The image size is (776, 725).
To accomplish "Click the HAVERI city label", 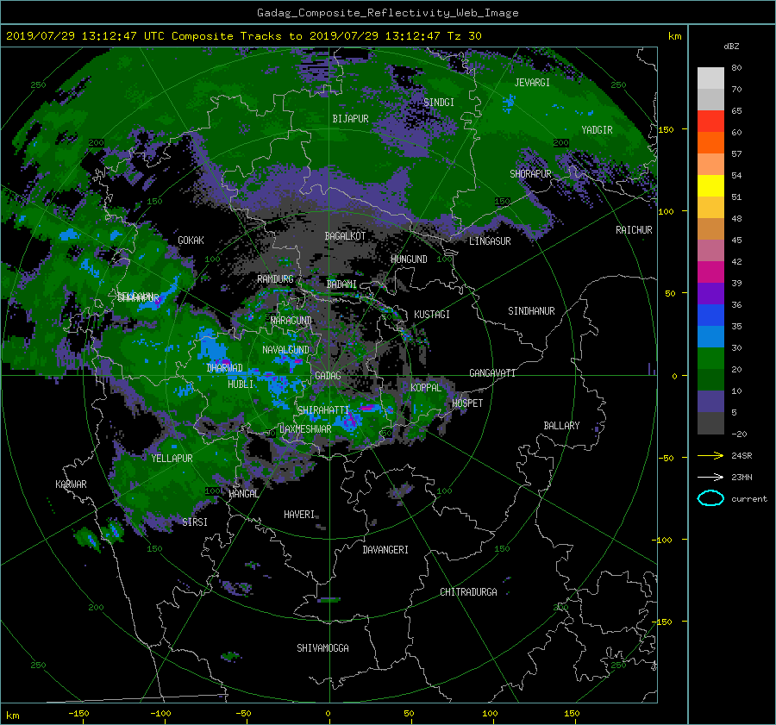I will 299,515.
